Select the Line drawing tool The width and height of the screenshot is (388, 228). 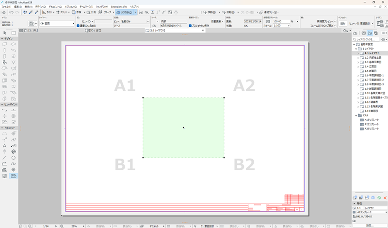4,158
